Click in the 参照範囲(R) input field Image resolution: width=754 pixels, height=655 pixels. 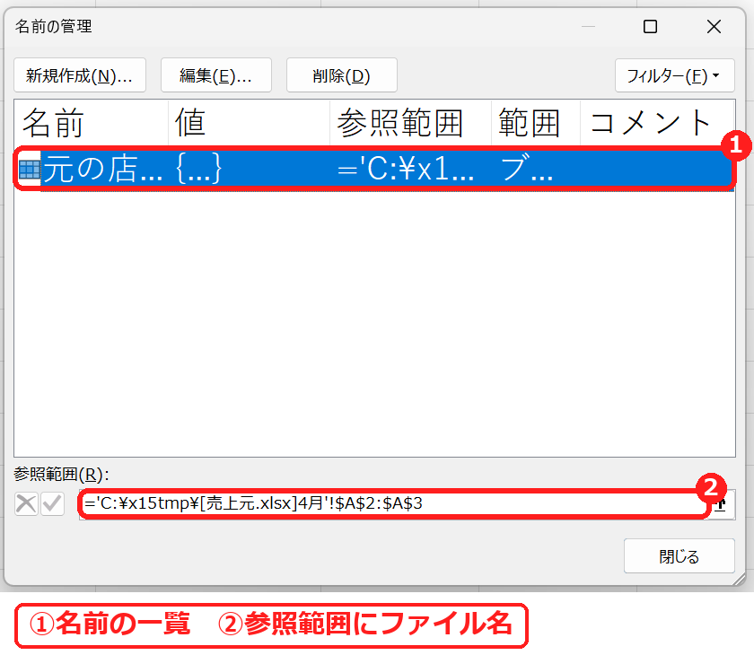click(x=393, y=503)
